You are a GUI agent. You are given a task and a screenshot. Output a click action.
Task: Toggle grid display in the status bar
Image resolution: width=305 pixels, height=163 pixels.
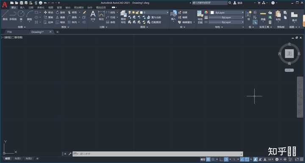click(x=208, y=159)
